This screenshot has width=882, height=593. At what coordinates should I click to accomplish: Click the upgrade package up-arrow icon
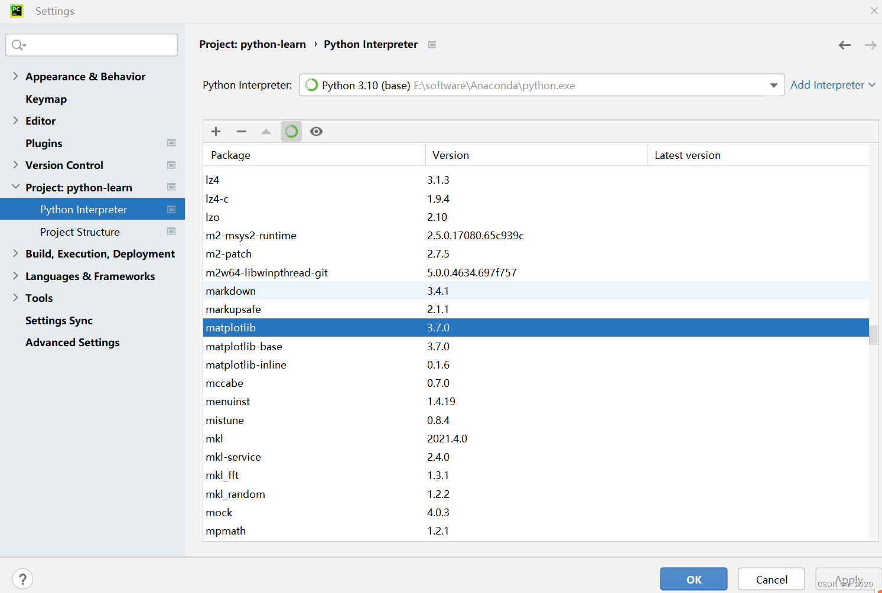[266, 131]
